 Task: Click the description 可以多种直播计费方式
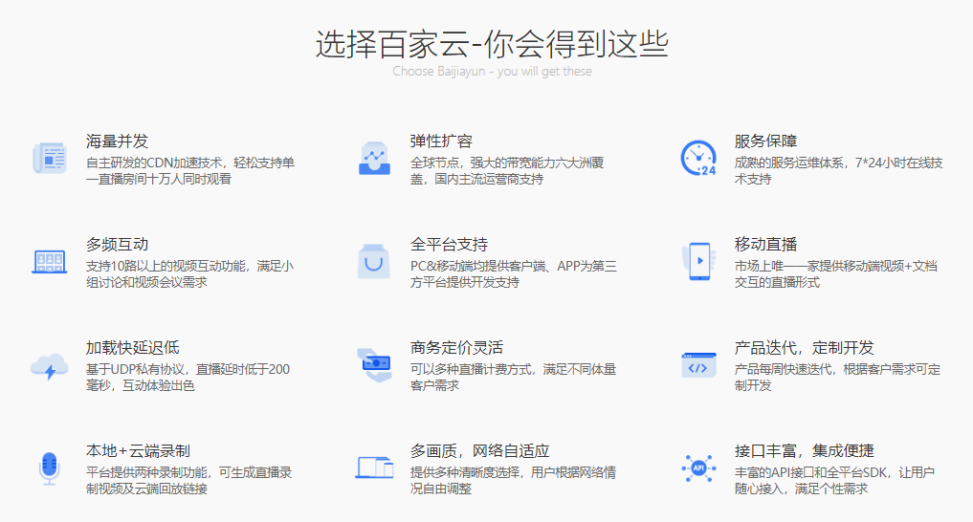[513, 378]
